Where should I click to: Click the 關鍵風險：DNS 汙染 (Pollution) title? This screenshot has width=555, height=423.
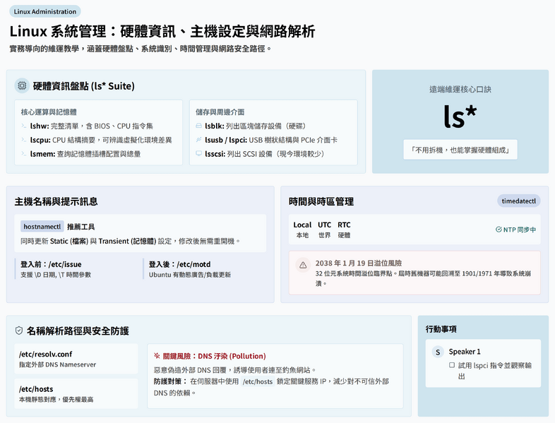click(x=214, y=356)
